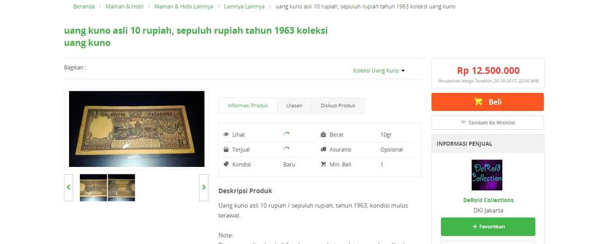Click the cart icon next to Min. Beli
This screenshot has width=589, height=244.
[323, 164]
